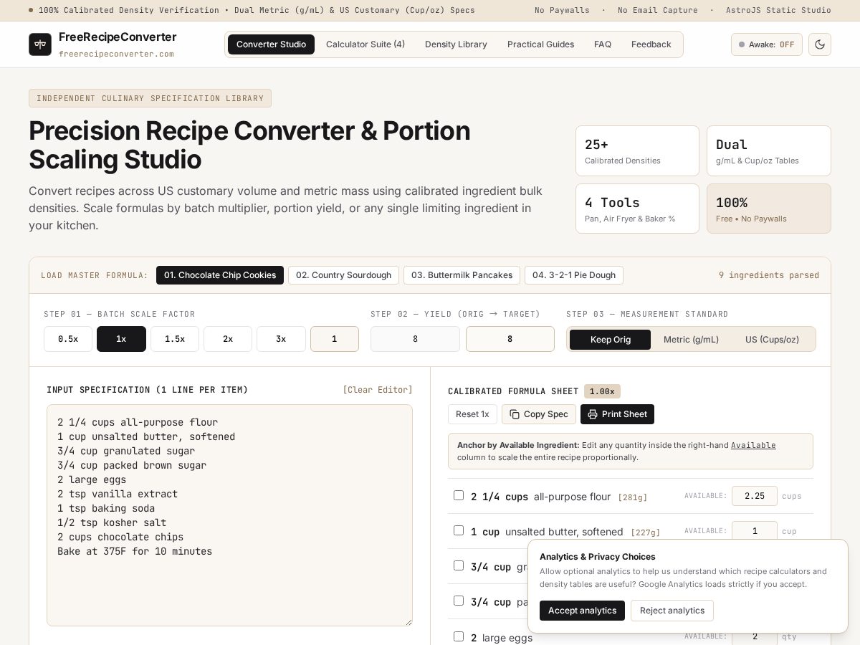Click '9 ingredients parsed' status text
Image resolution: width=860 pixels, height=645 pixels.
point(769,275)
